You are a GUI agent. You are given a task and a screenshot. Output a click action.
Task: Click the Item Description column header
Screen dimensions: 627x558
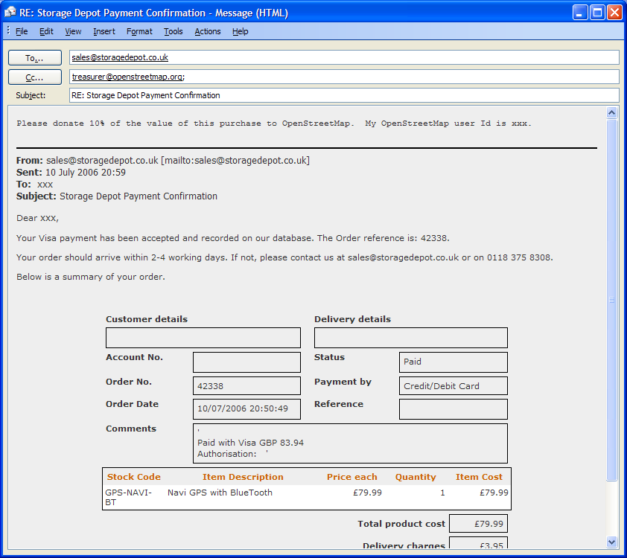point(243,477)
